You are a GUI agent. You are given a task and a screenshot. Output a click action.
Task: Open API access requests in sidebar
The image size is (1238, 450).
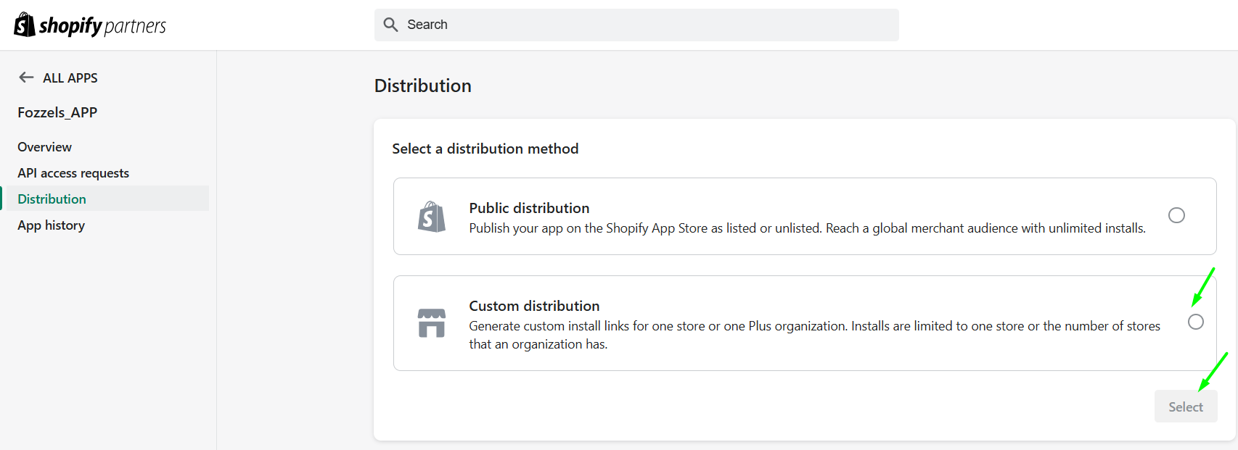click(x=73, y=173)
